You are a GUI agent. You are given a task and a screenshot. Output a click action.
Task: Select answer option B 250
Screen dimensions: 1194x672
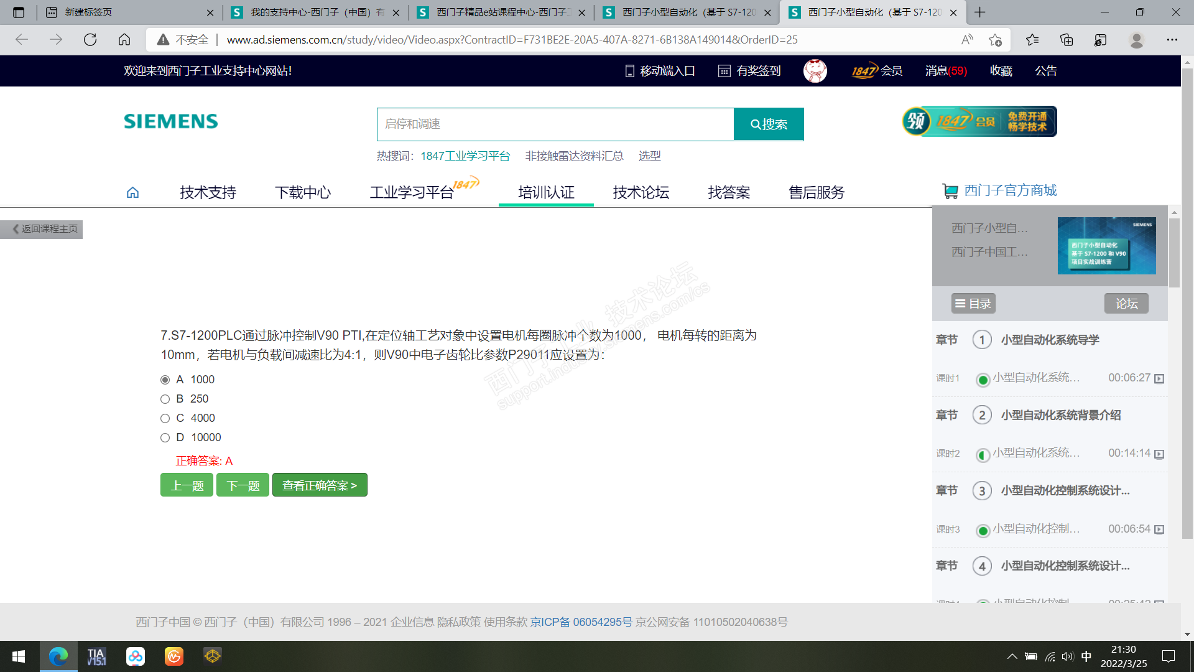(165, 399)
